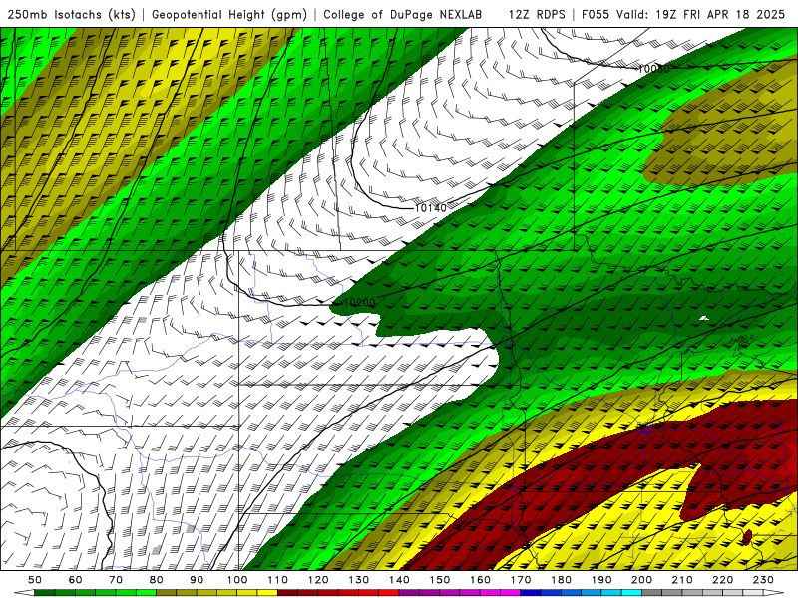798x598 pixels.
Task: Click the dark blue swatch just right of 170
Action: click(x=531, y=593)
